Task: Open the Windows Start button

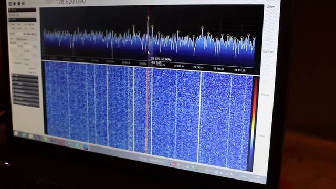Action: [x=16, y=133]
